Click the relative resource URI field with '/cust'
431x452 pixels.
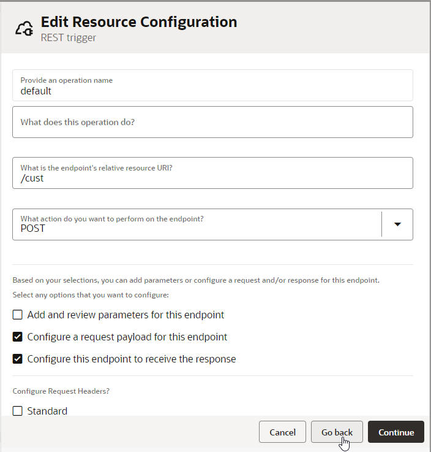[212, 178]
